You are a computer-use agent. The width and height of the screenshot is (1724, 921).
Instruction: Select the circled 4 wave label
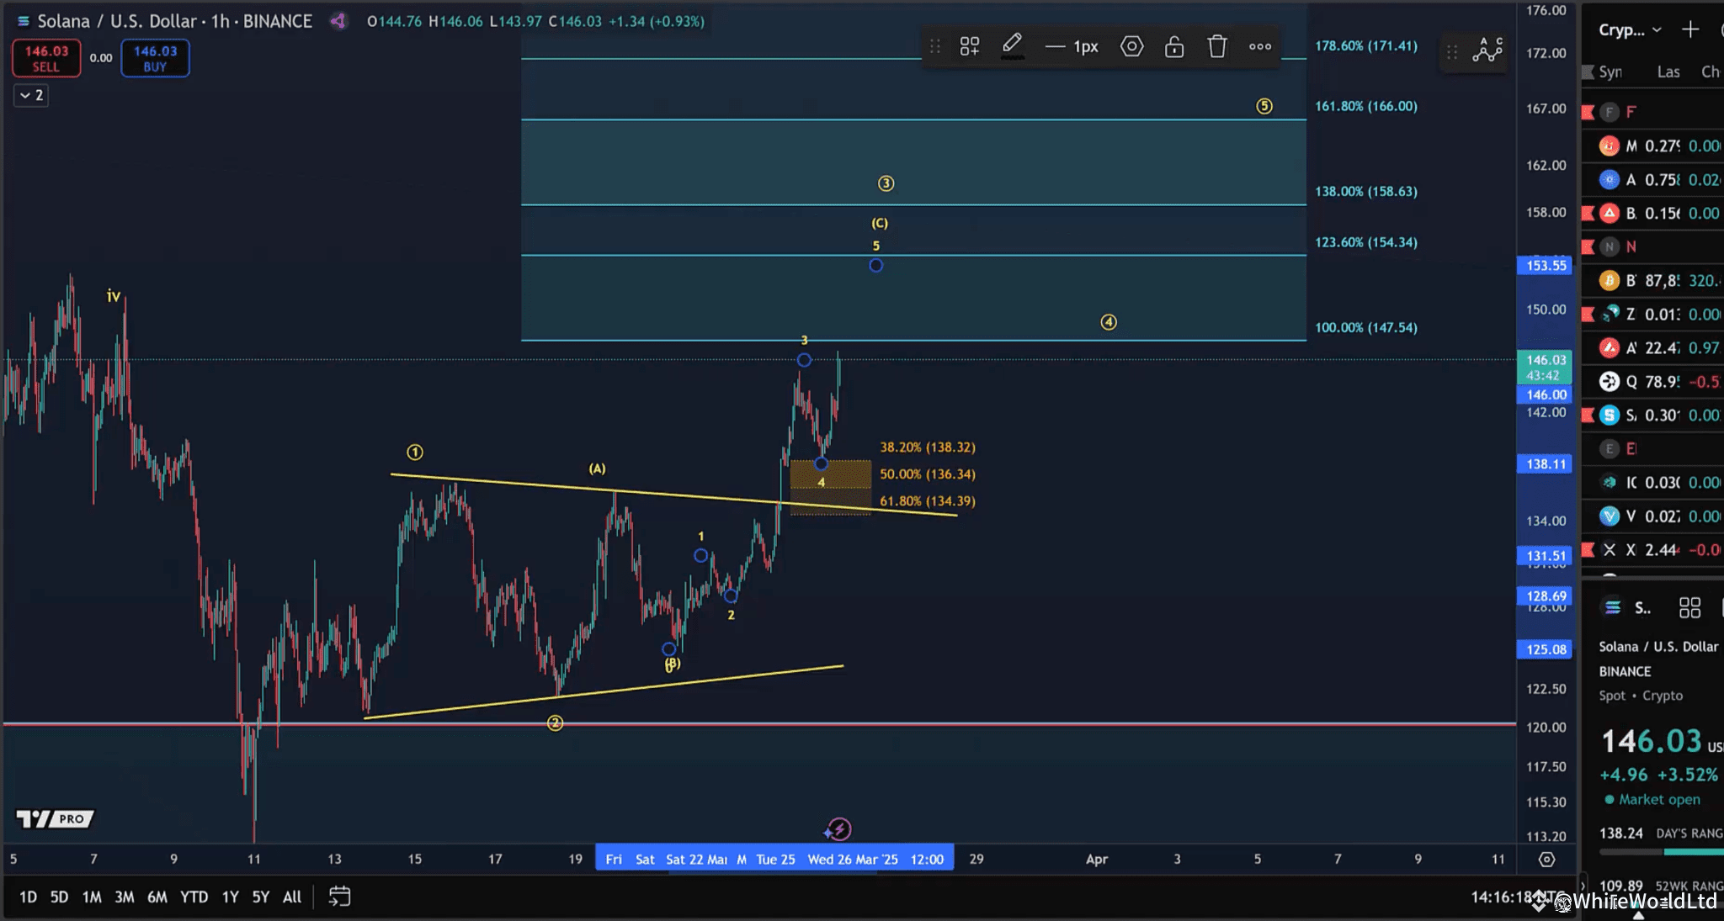pos(1109,322)
